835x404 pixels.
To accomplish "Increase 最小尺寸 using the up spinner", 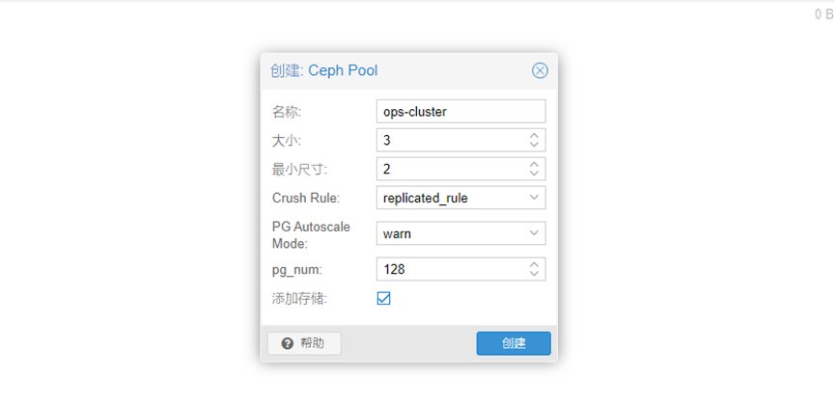I will point(534,164).
